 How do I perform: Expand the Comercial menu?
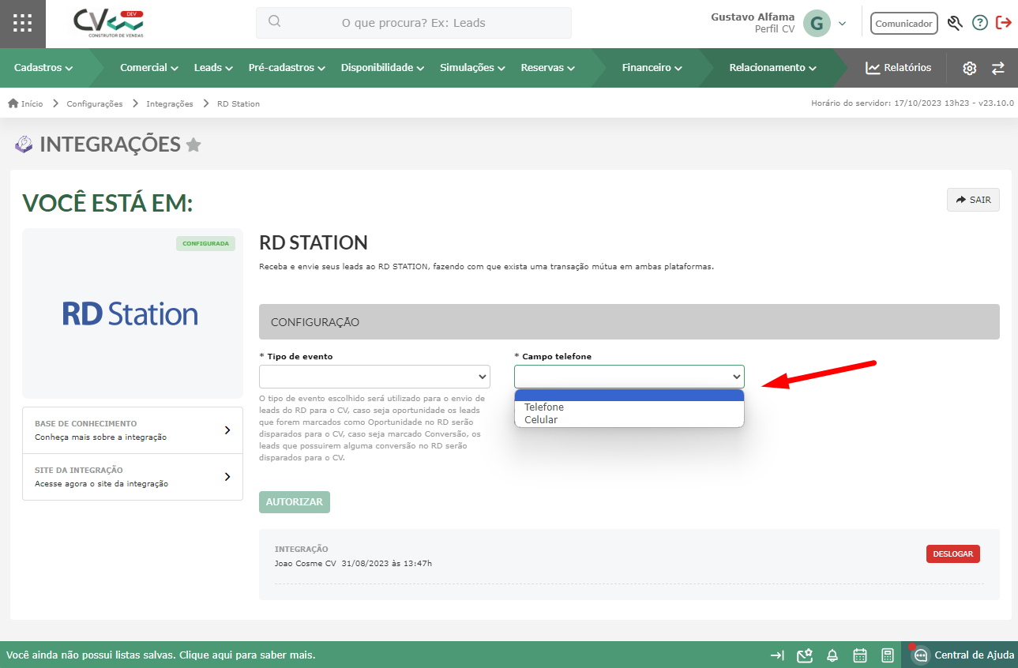coord(149,68)
